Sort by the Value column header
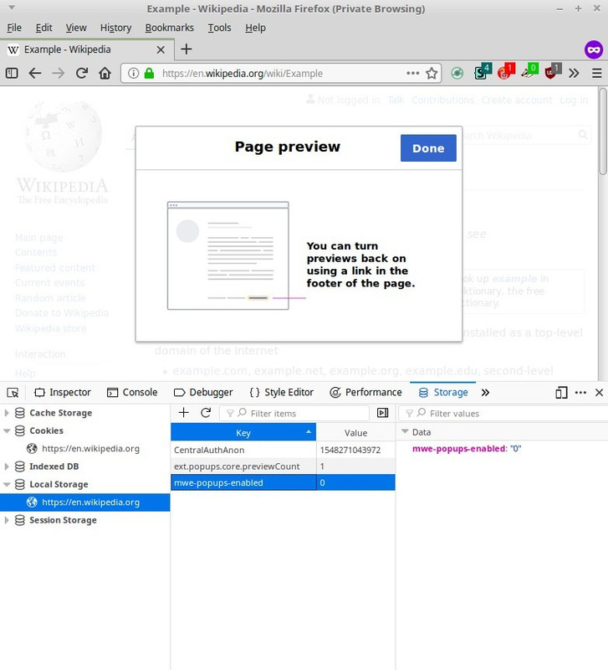 [355, 432]
